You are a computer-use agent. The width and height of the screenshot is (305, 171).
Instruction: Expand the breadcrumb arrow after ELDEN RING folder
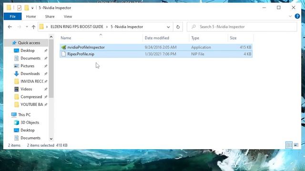[107, 27]
